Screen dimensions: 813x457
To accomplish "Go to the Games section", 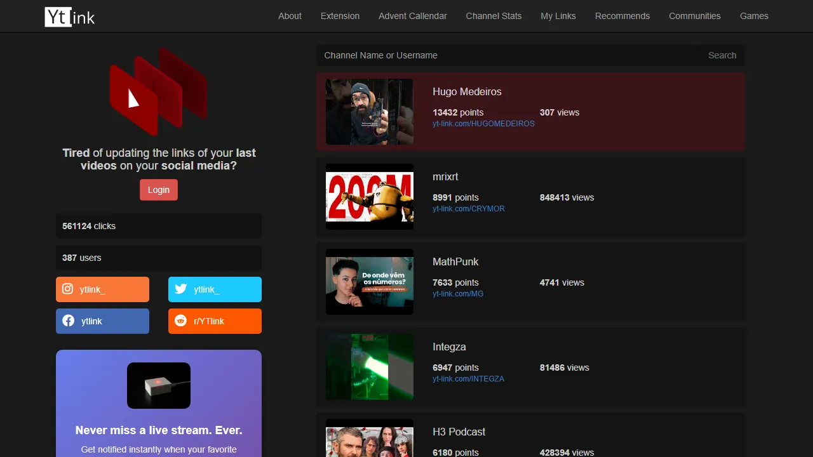I will (x=754, y=16).
